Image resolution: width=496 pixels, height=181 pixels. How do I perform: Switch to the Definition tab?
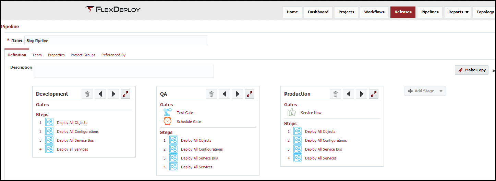coord(17,55)
